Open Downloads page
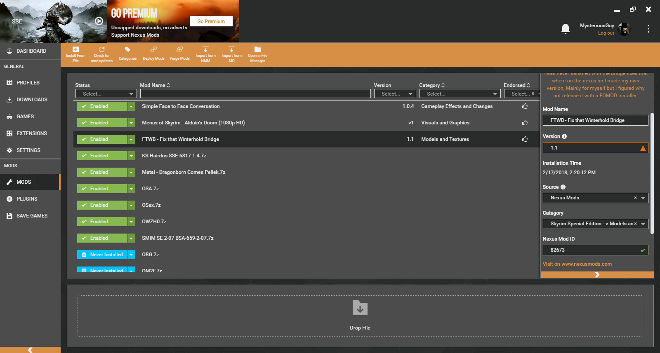The height and width of the screenshot is (353, 660). pos(30,100)
